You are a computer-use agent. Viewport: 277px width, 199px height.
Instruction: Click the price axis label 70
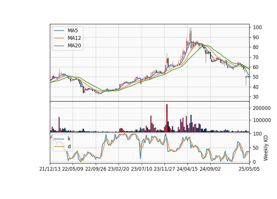pyautogui.click(x=256, y=57)
